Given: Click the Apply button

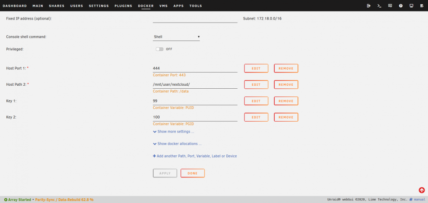Looking at the screenshot, I should (165, 173).
